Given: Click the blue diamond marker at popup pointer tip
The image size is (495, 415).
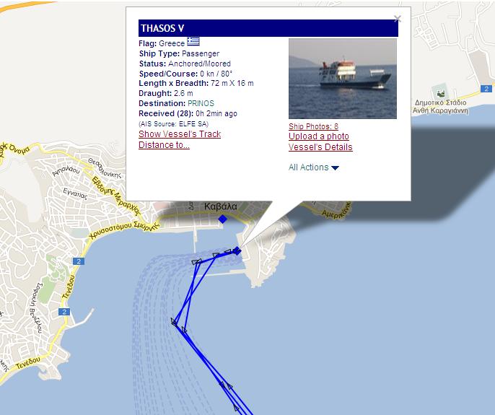Looking at the screenshot, I should 237,251.
